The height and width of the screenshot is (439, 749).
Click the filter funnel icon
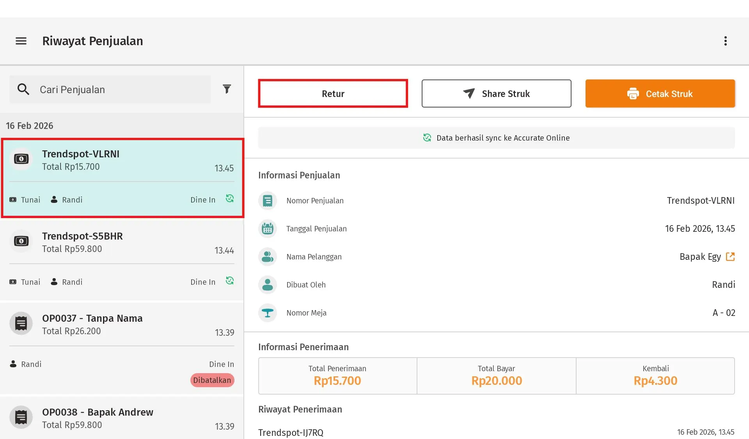click(227, 89)
